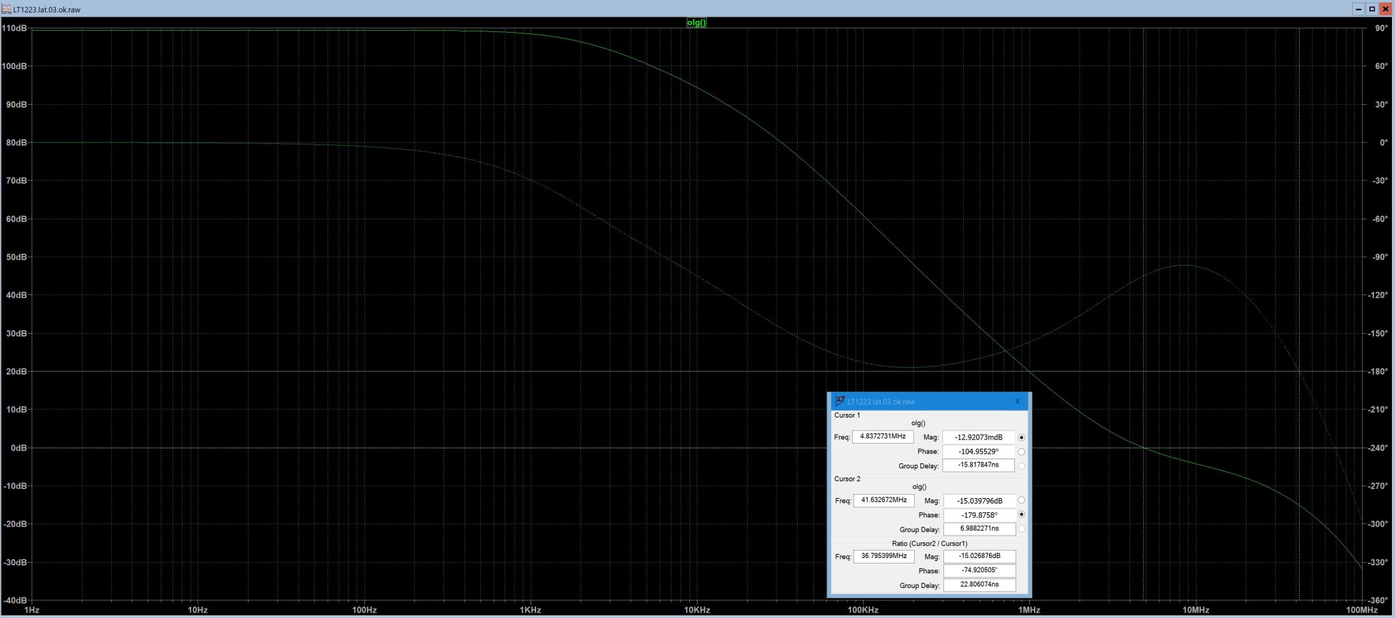The image size is (1395, 618).
Task: Maximize the waveform window
Action: (x=1372, y=9)
